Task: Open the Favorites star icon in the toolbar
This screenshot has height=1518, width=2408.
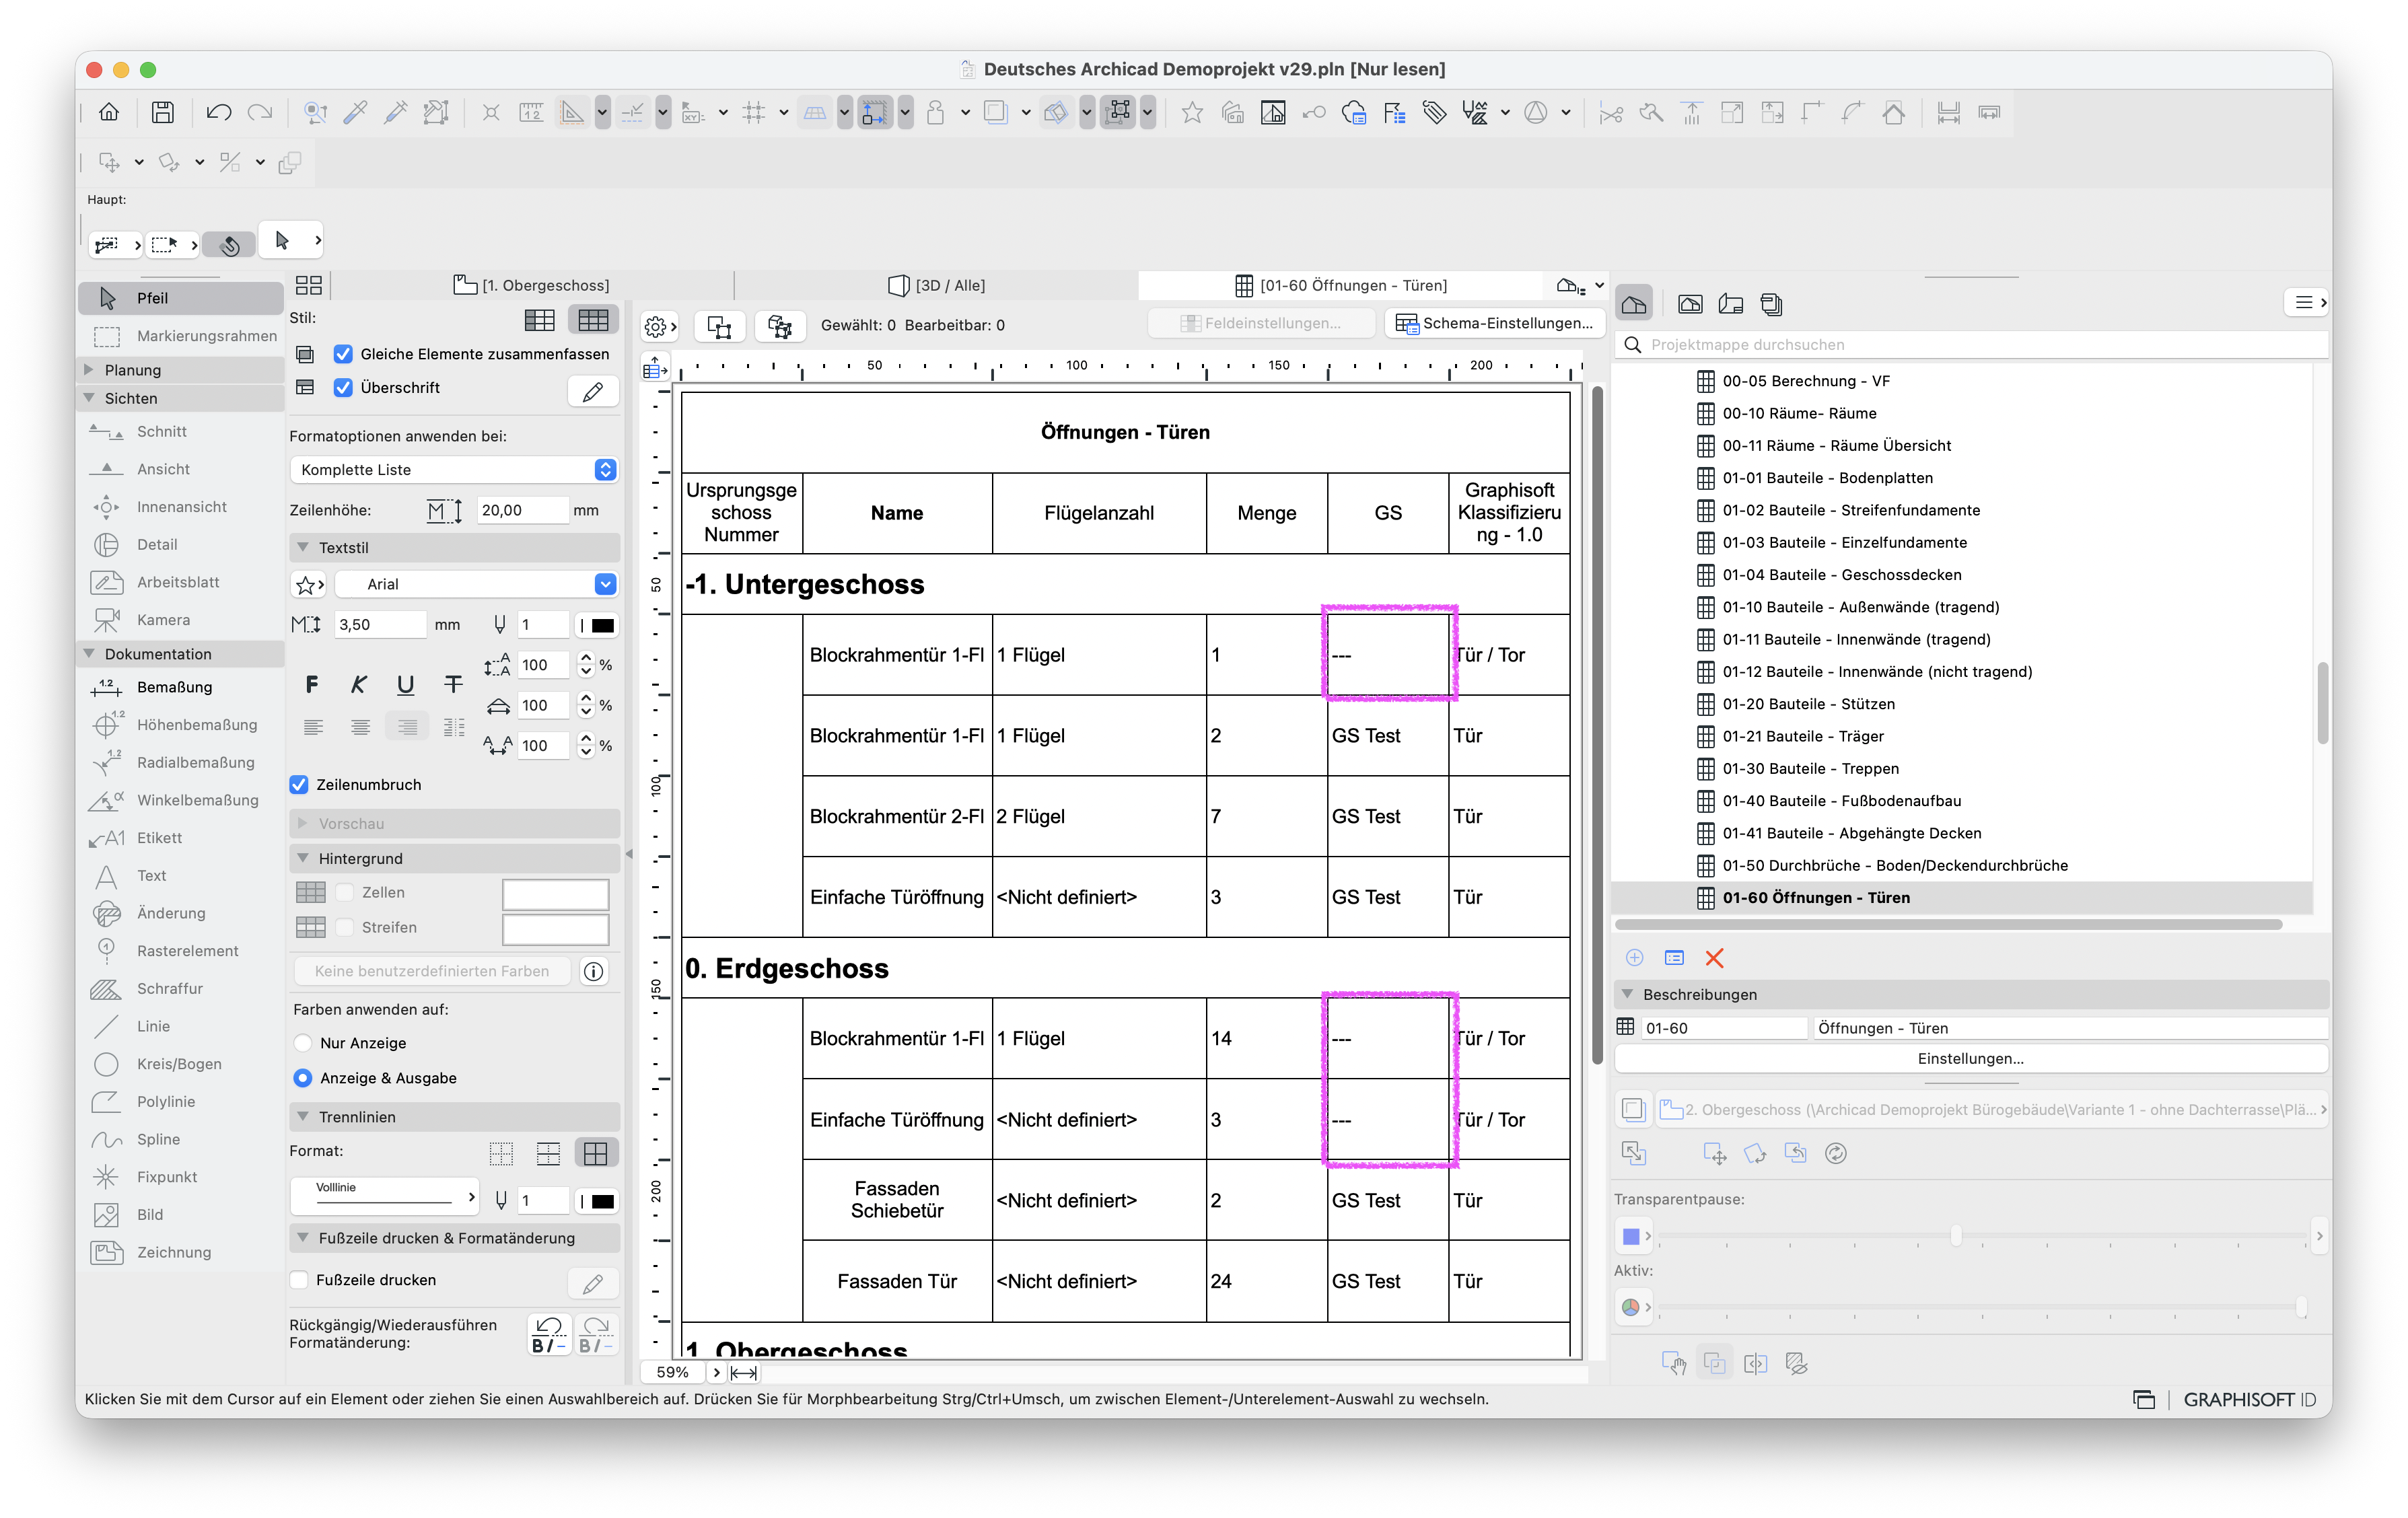Action: 1191,112
